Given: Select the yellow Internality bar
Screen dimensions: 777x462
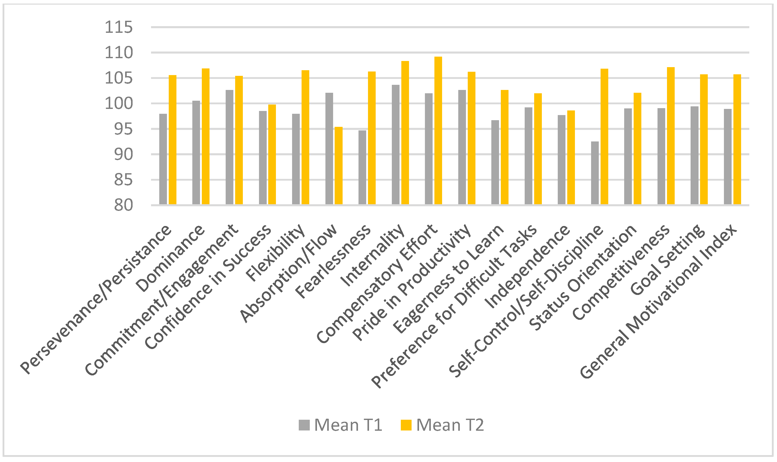Looking at the screenshot, I should 405,133.
